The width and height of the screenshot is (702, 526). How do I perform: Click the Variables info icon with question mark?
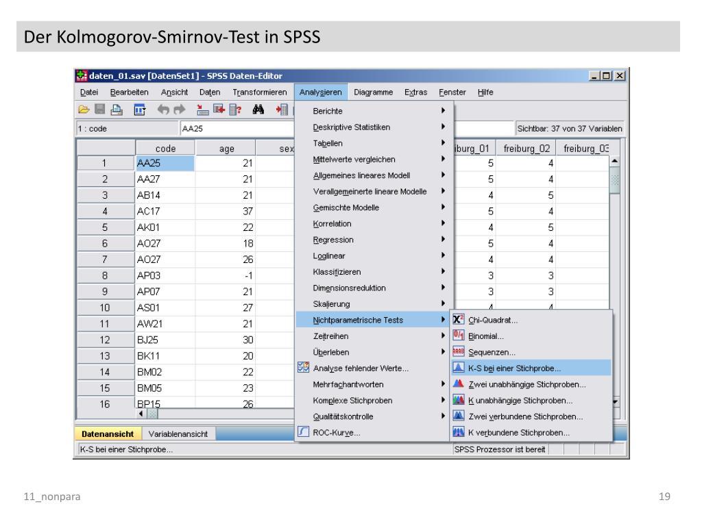[x=235, y=110]
